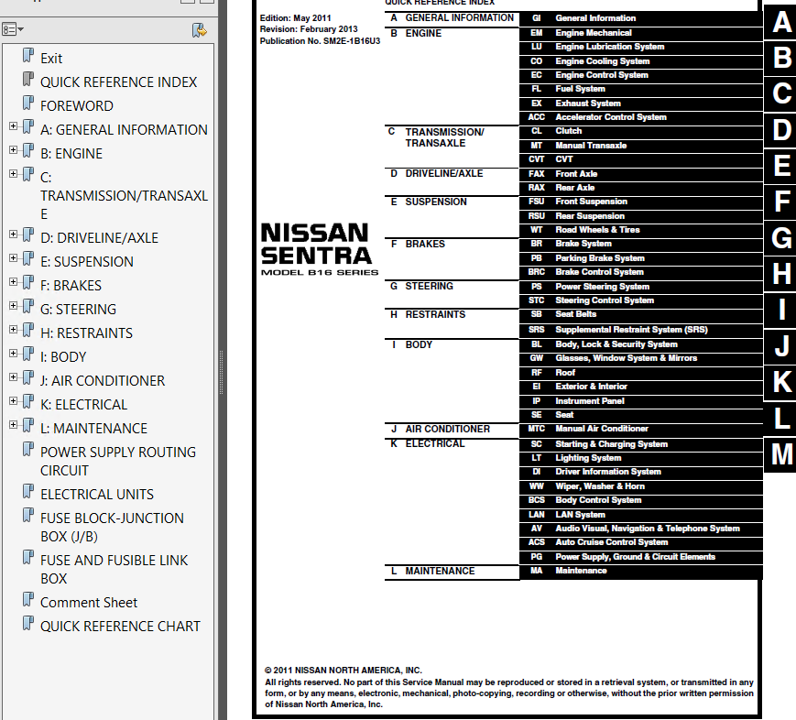Expand the K: ELECTRICAL bookmark
This screenshot has height=720, width=796.
click(13, 401)
